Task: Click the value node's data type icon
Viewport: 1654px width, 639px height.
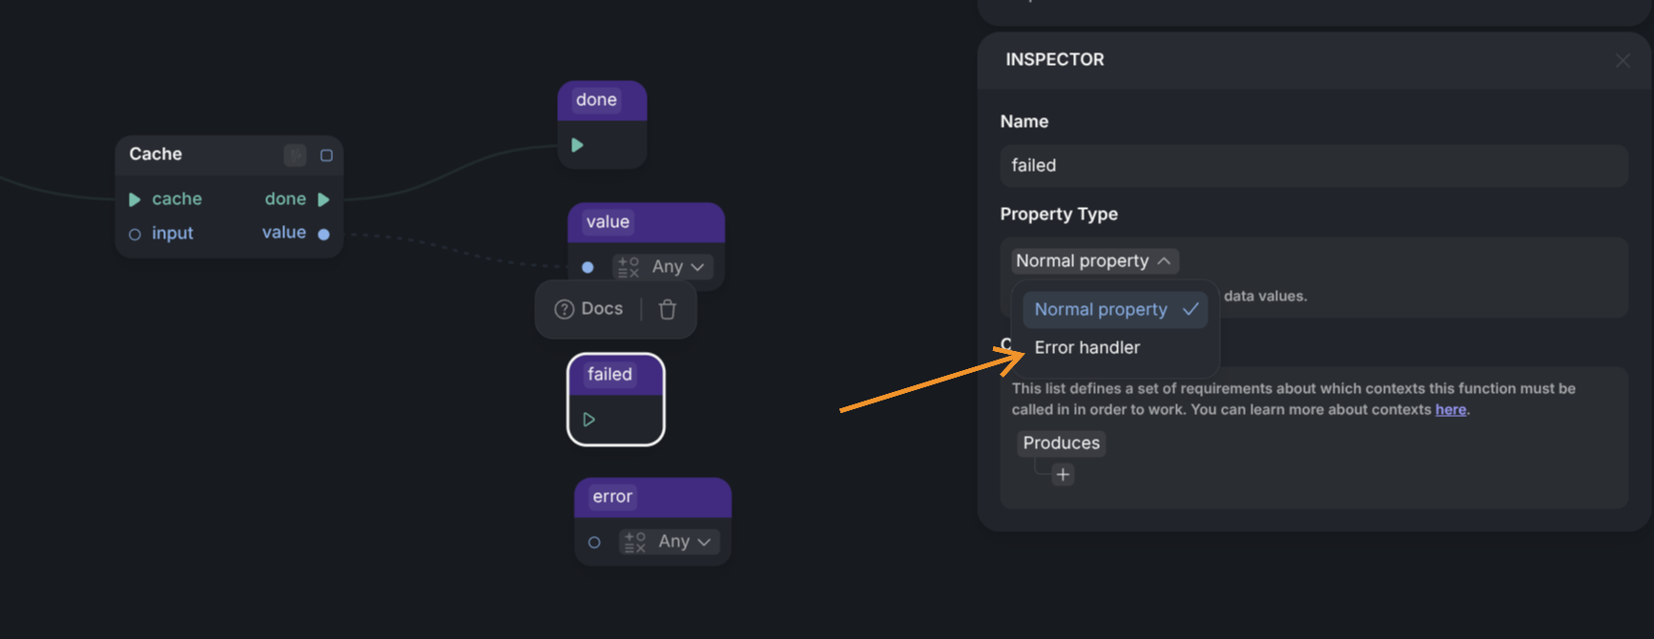Action: pos(628,267)
